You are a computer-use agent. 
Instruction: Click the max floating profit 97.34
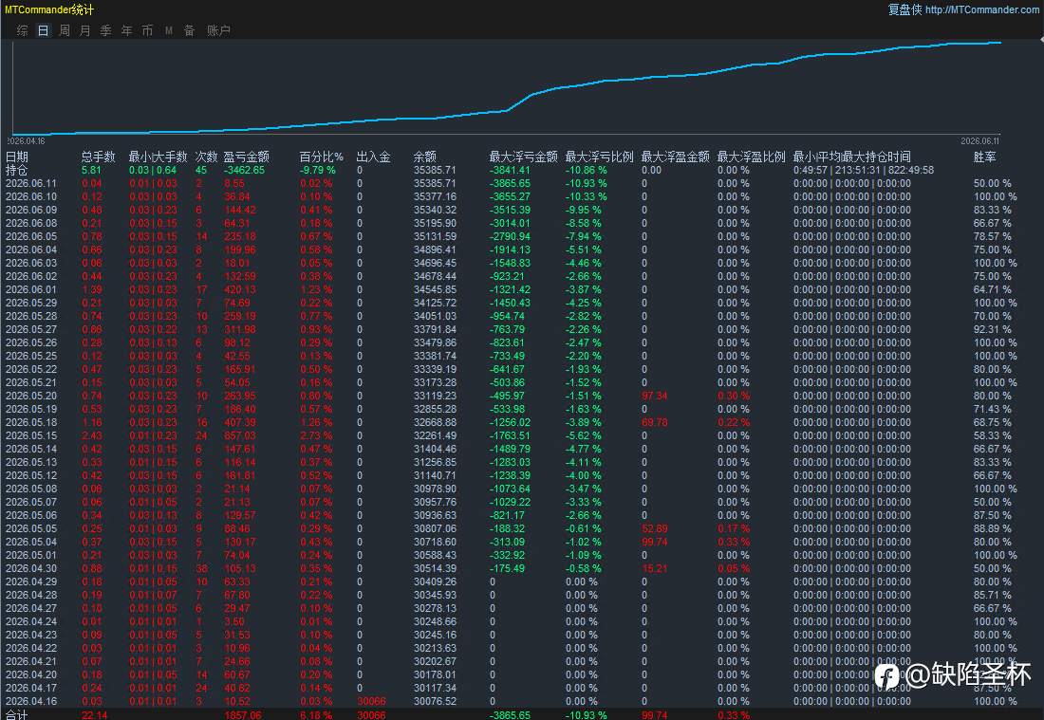coord(655,396)
